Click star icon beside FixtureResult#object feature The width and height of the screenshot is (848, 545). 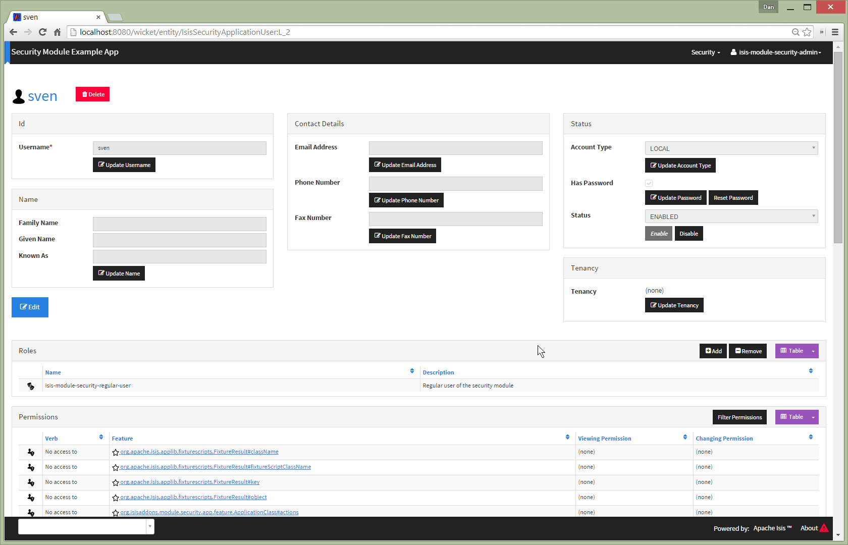coord(116,498)
